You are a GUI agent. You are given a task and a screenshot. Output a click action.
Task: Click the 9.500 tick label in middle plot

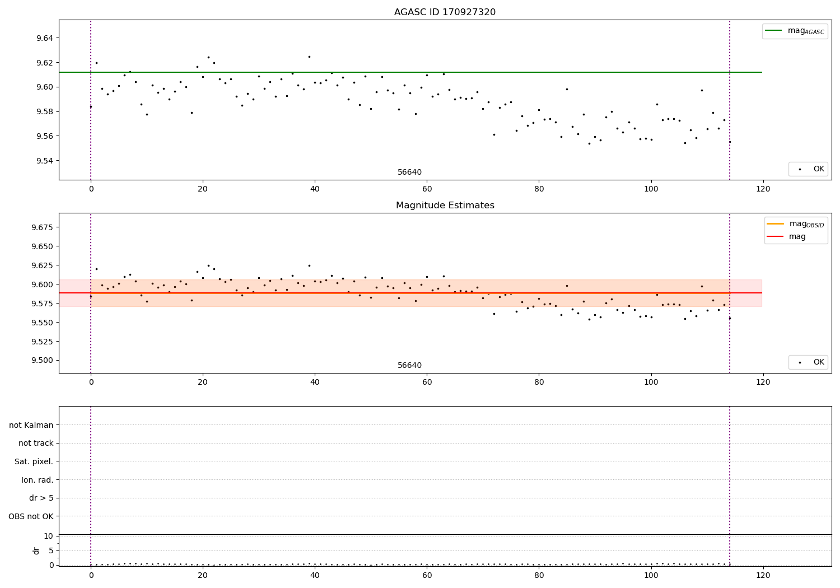point(43,361)
